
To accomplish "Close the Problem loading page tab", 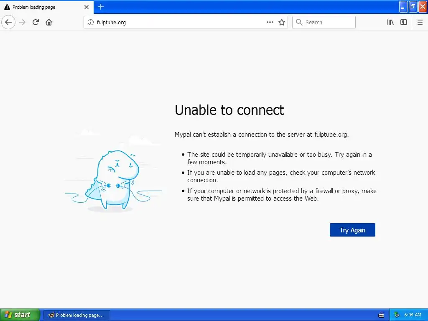I will [x=87, y=7].
